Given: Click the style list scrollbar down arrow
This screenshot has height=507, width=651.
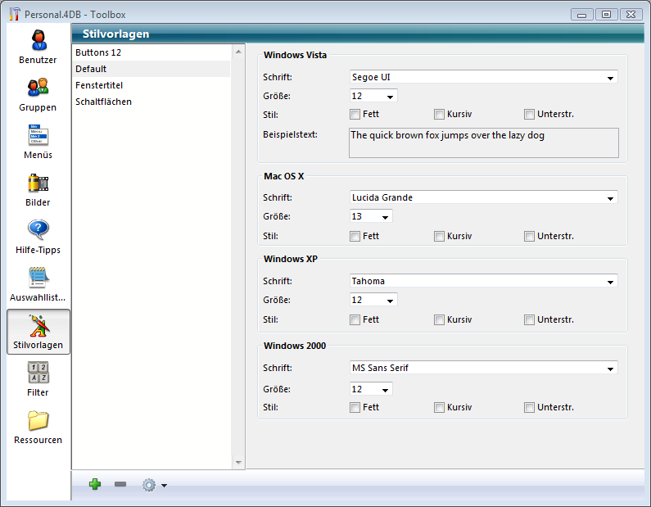Looking at the screenshot, I should pyautogui.click(x=239, y=462).
